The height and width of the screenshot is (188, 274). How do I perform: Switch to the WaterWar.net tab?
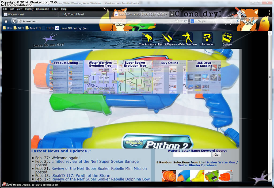(30, 14)
